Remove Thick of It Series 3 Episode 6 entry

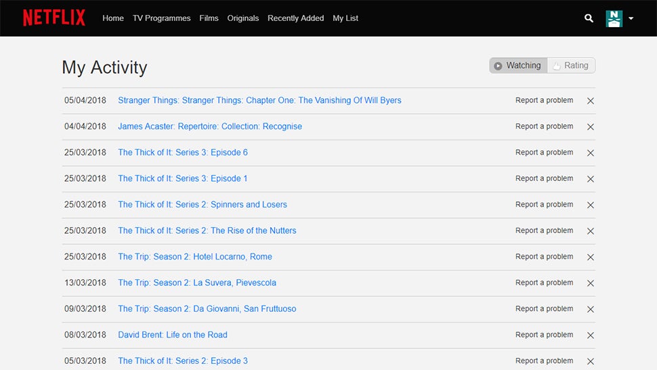(591, 153)
